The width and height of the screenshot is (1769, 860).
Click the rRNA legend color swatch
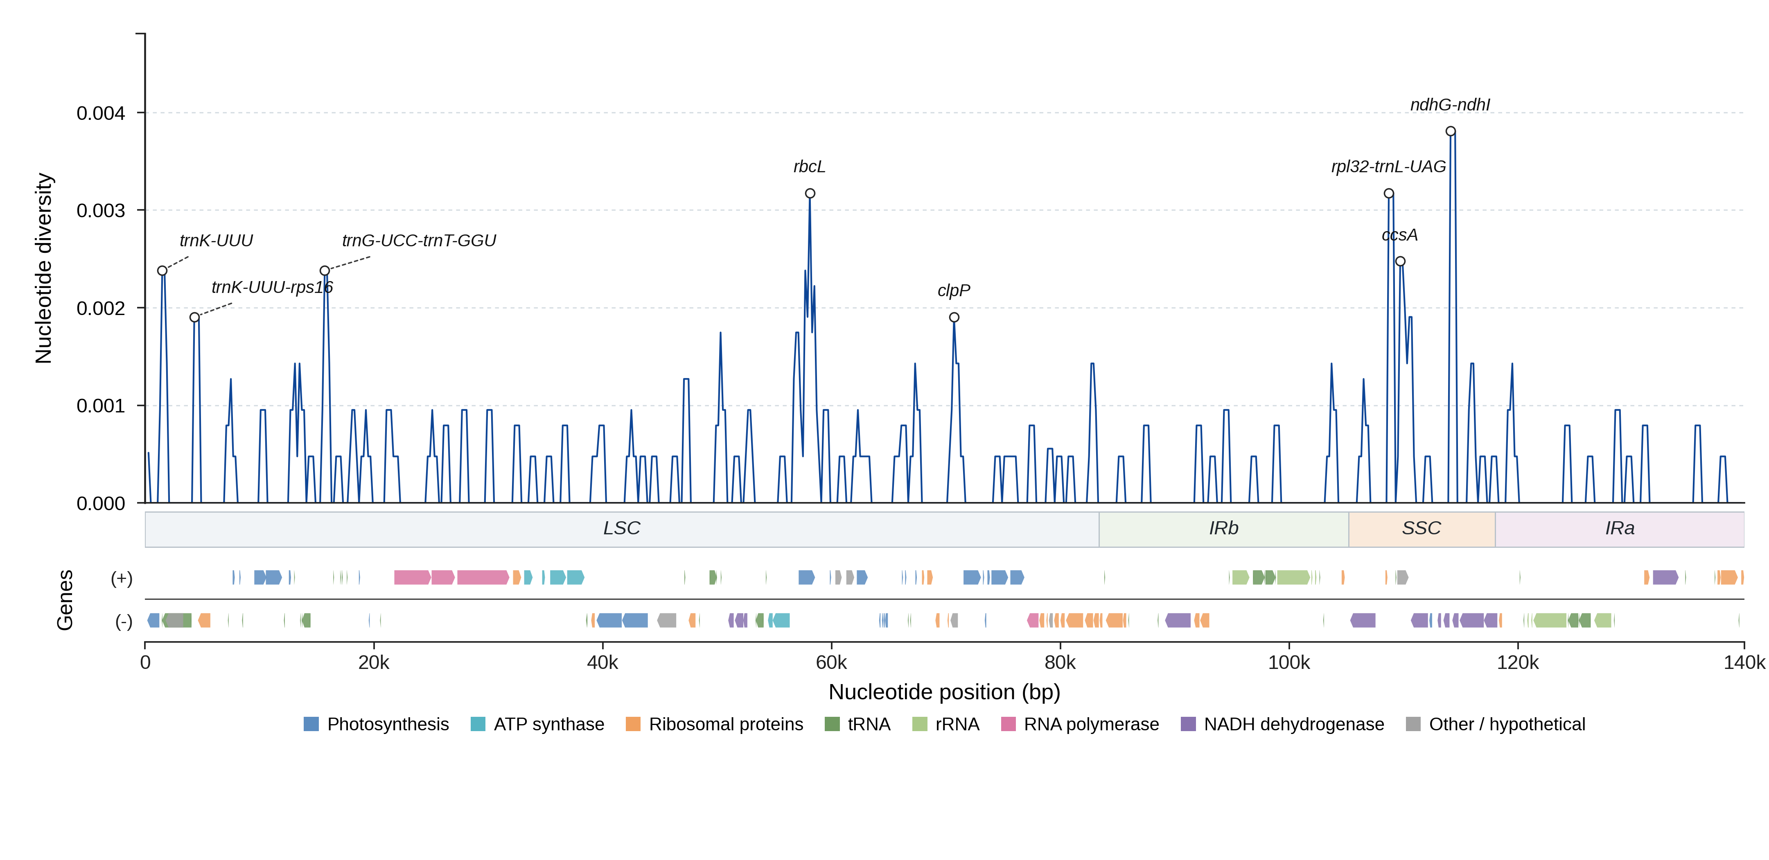click(920, 724)
